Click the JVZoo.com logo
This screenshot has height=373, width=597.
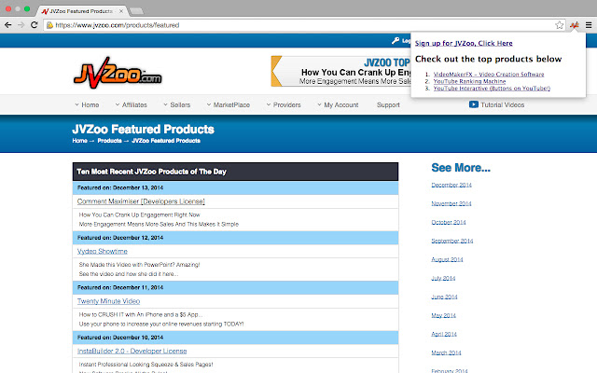(x=118, y=73)
